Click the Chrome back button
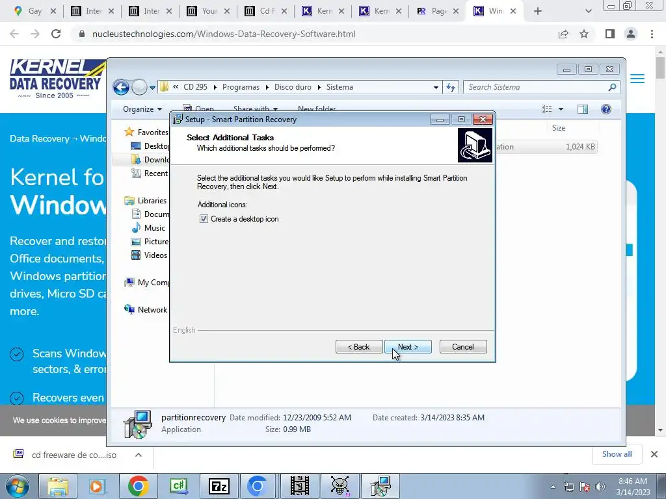The image size is (666, 499). click(x=14, y=34)
